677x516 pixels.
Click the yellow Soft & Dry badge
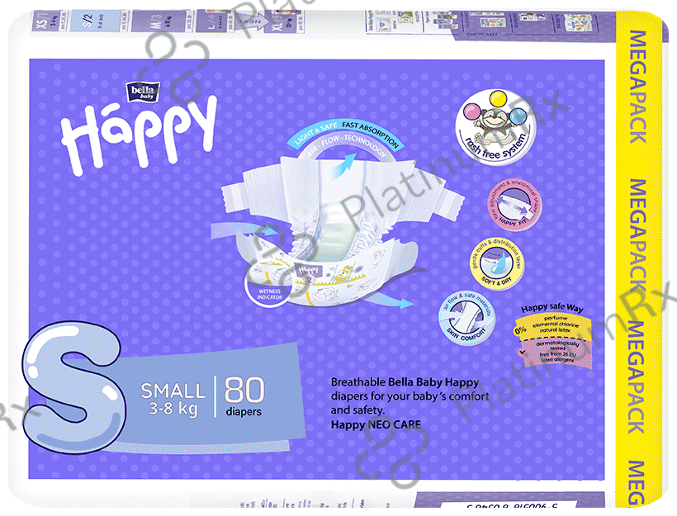click(497, 263)
